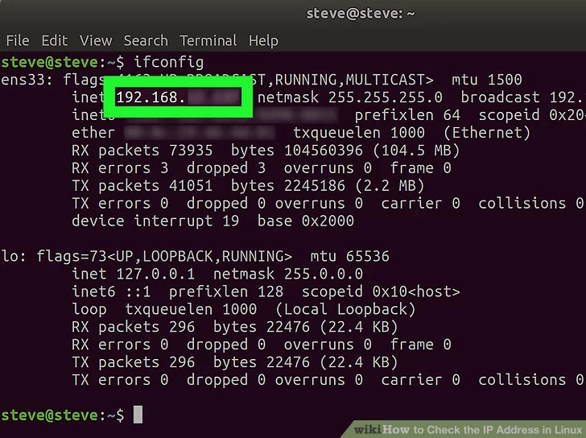The width and height of the screenshot is (586, 438).
Task: Click the 'lo:' interface name
Action: pyautogui.click(x=14, y=256)
